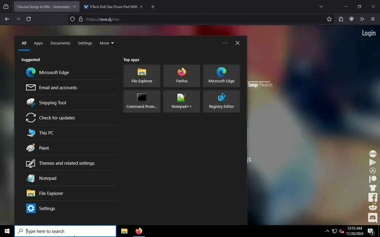Image resolution: width=380 pixels, height=237 pixels.
Task: Switch to the Settings search tab
Action: pos(85,43)
